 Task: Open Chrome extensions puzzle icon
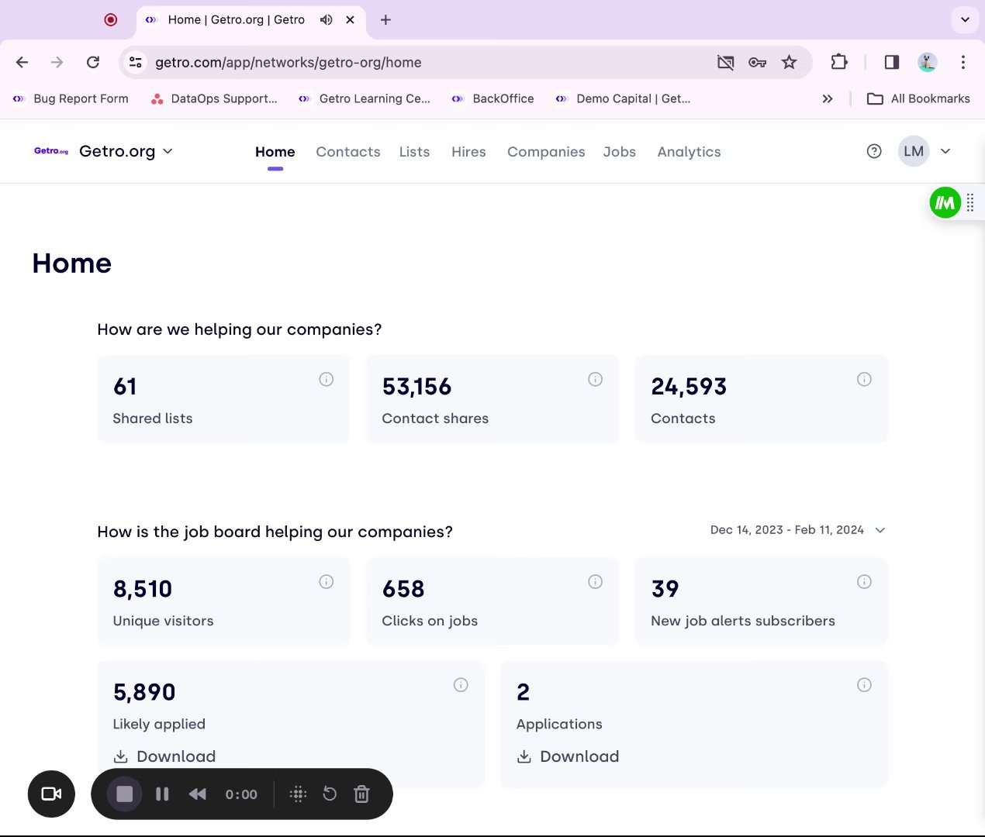pos(839,63)
